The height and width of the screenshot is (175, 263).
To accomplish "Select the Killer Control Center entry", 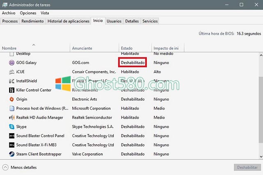I will coord(34,90).
